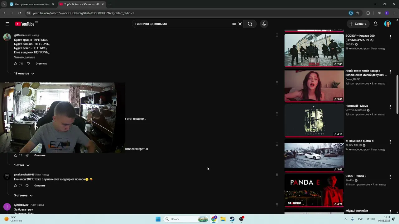This screenshot has height=224, width=399.
Task: Dislike the @DDuma comment
Action: point(28,64)
